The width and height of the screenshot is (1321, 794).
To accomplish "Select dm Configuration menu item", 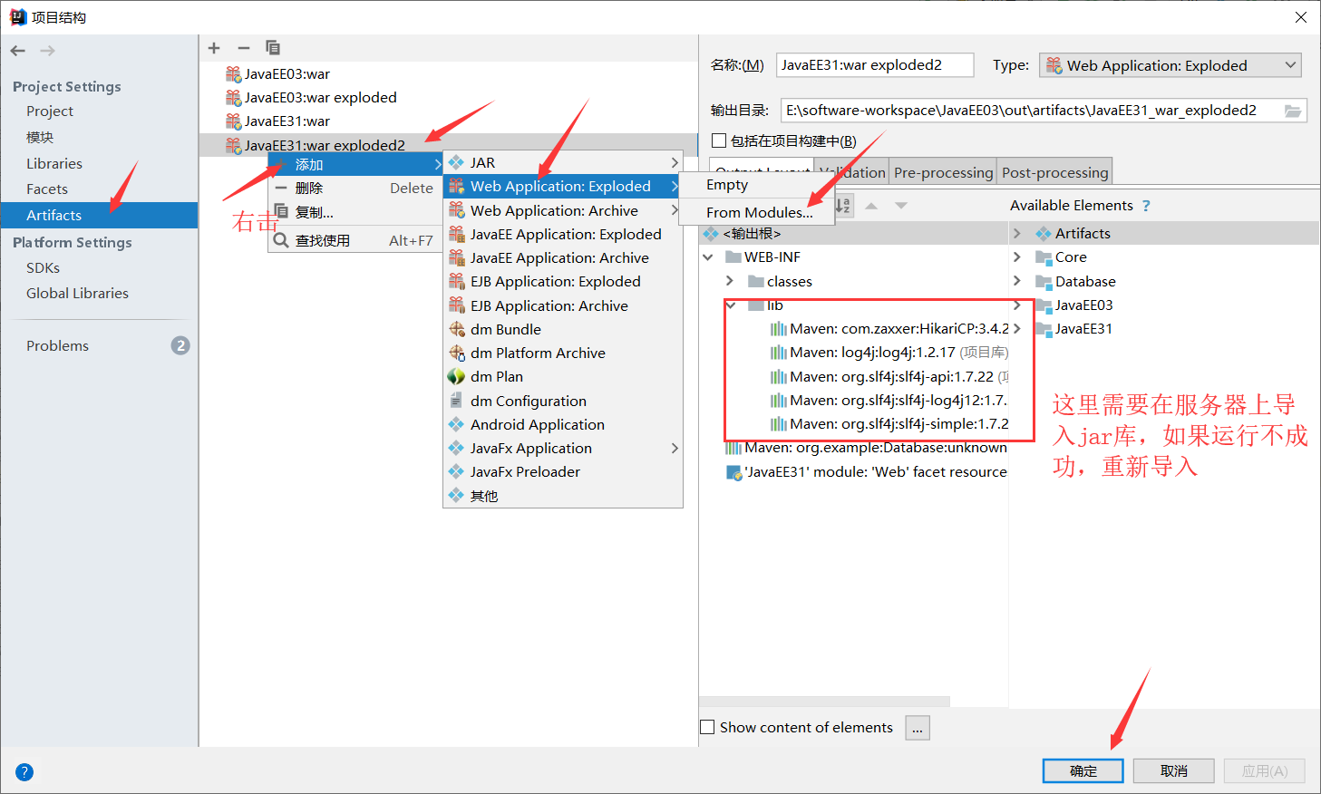I will coord(563,401).
